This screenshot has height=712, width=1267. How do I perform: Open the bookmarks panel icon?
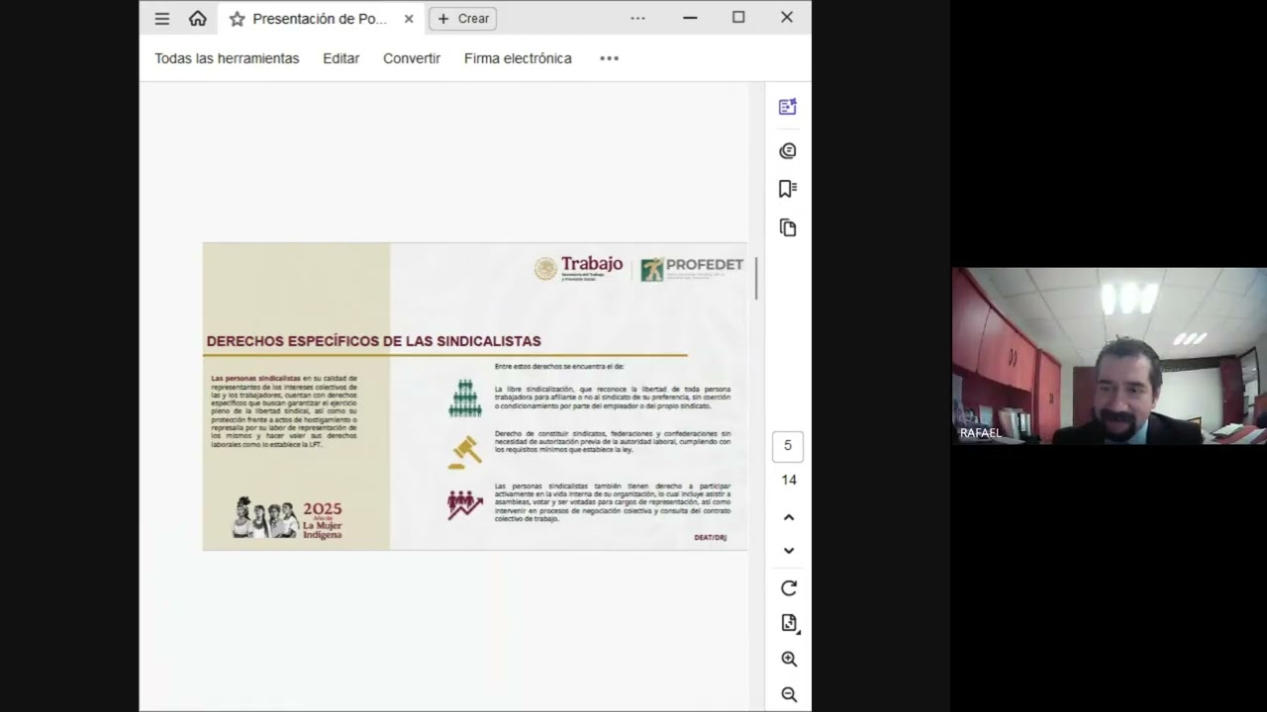pyautogui.click(x=788, y=189)
